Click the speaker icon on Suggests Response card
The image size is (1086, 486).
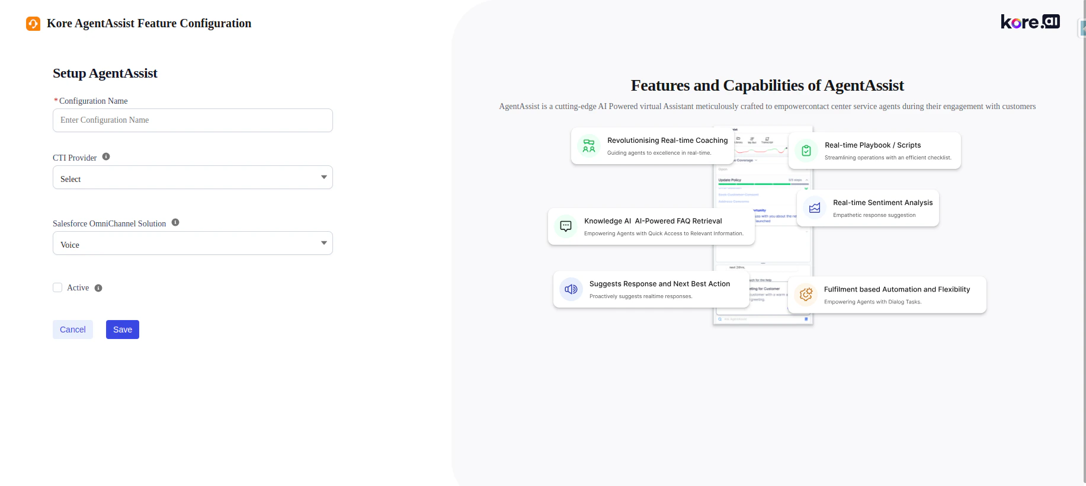pyautogui.click(x=571, y=289)
